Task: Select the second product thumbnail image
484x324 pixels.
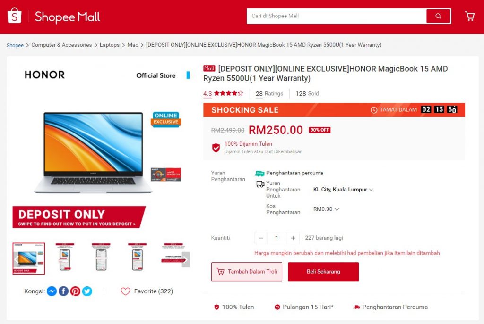Action: pyautogui.click(x=65, y=257)
